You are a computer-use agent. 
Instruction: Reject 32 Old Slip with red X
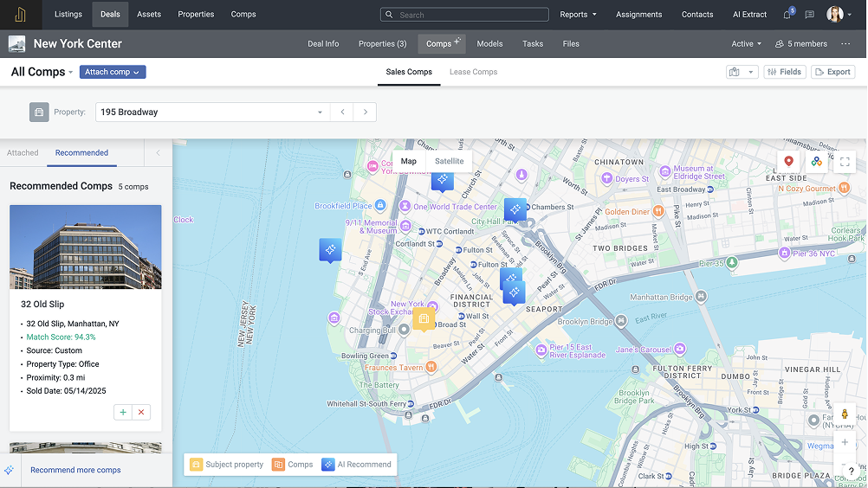141,413
